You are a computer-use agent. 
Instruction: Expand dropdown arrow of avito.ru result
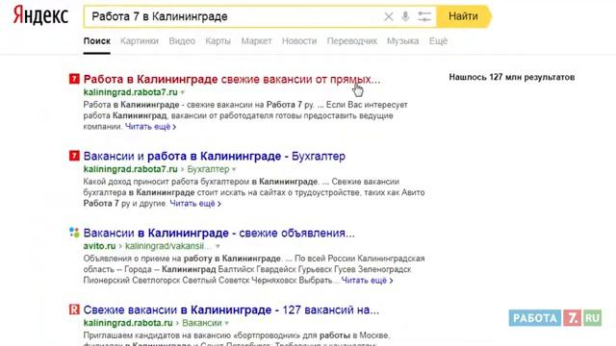(x=218, y=247)
